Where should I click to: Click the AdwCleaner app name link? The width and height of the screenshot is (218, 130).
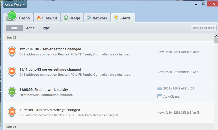coord(172,97)
